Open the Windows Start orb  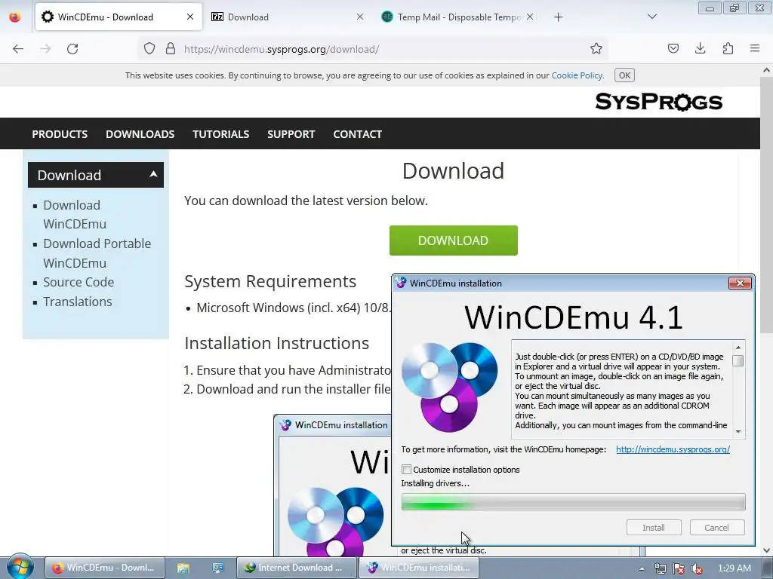(x=20, y=567)
